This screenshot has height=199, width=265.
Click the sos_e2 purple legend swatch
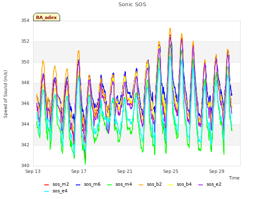(x=200, y=185)
